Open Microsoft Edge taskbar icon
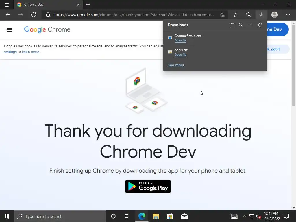 (142, 216)
